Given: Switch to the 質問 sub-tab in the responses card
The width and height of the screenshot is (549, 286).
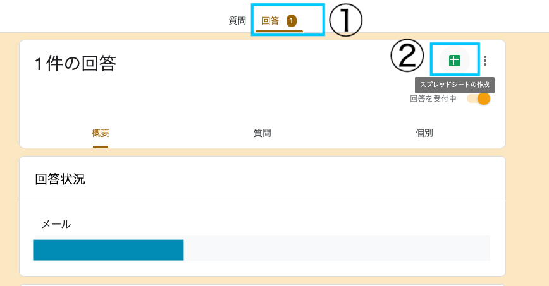Looking at the screenshot, I should click(262, 133).
